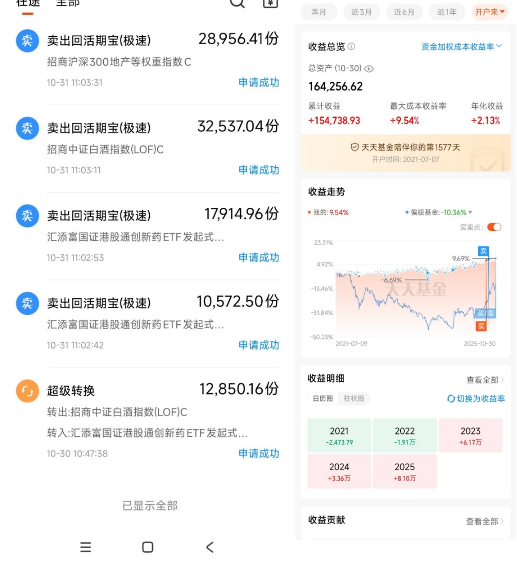Screen dimensions: 517x570
Task: Open info icon next to 收益总览
Action: [x=351, y=46]
